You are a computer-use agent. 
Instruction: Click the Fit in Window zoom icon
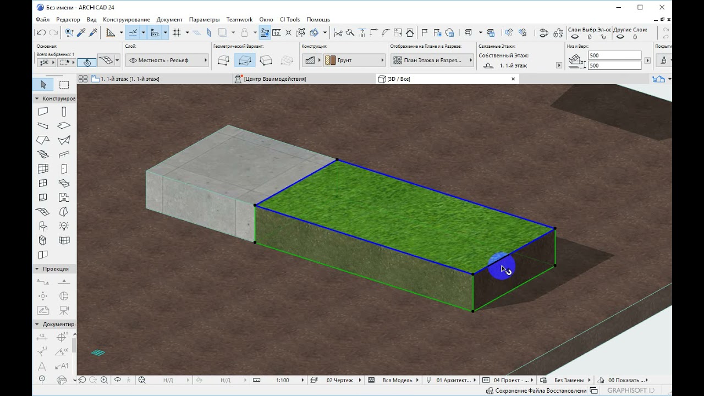click(x=142, y=380)
